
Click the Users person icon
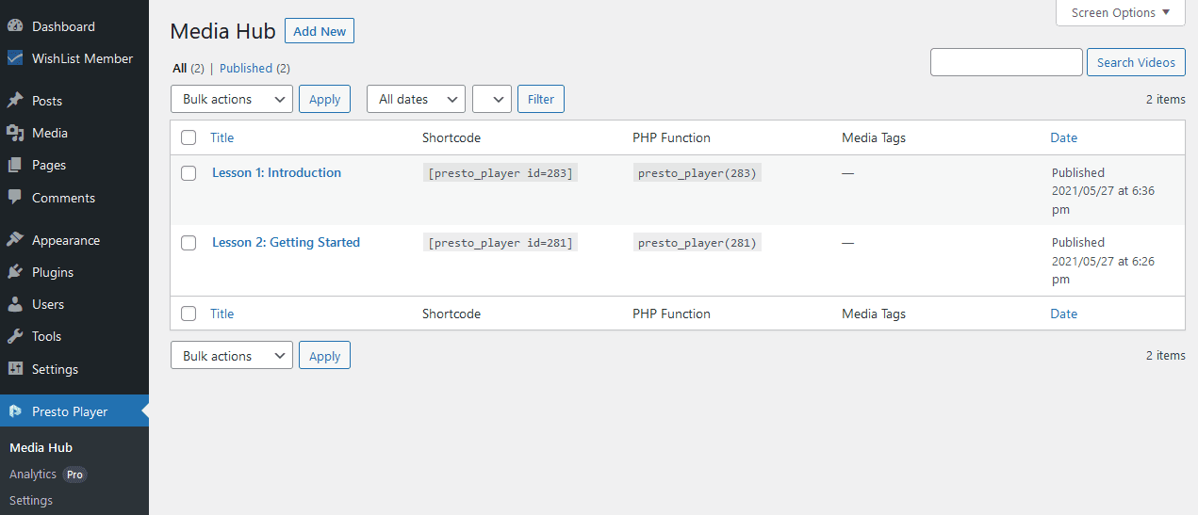(15, 304)
